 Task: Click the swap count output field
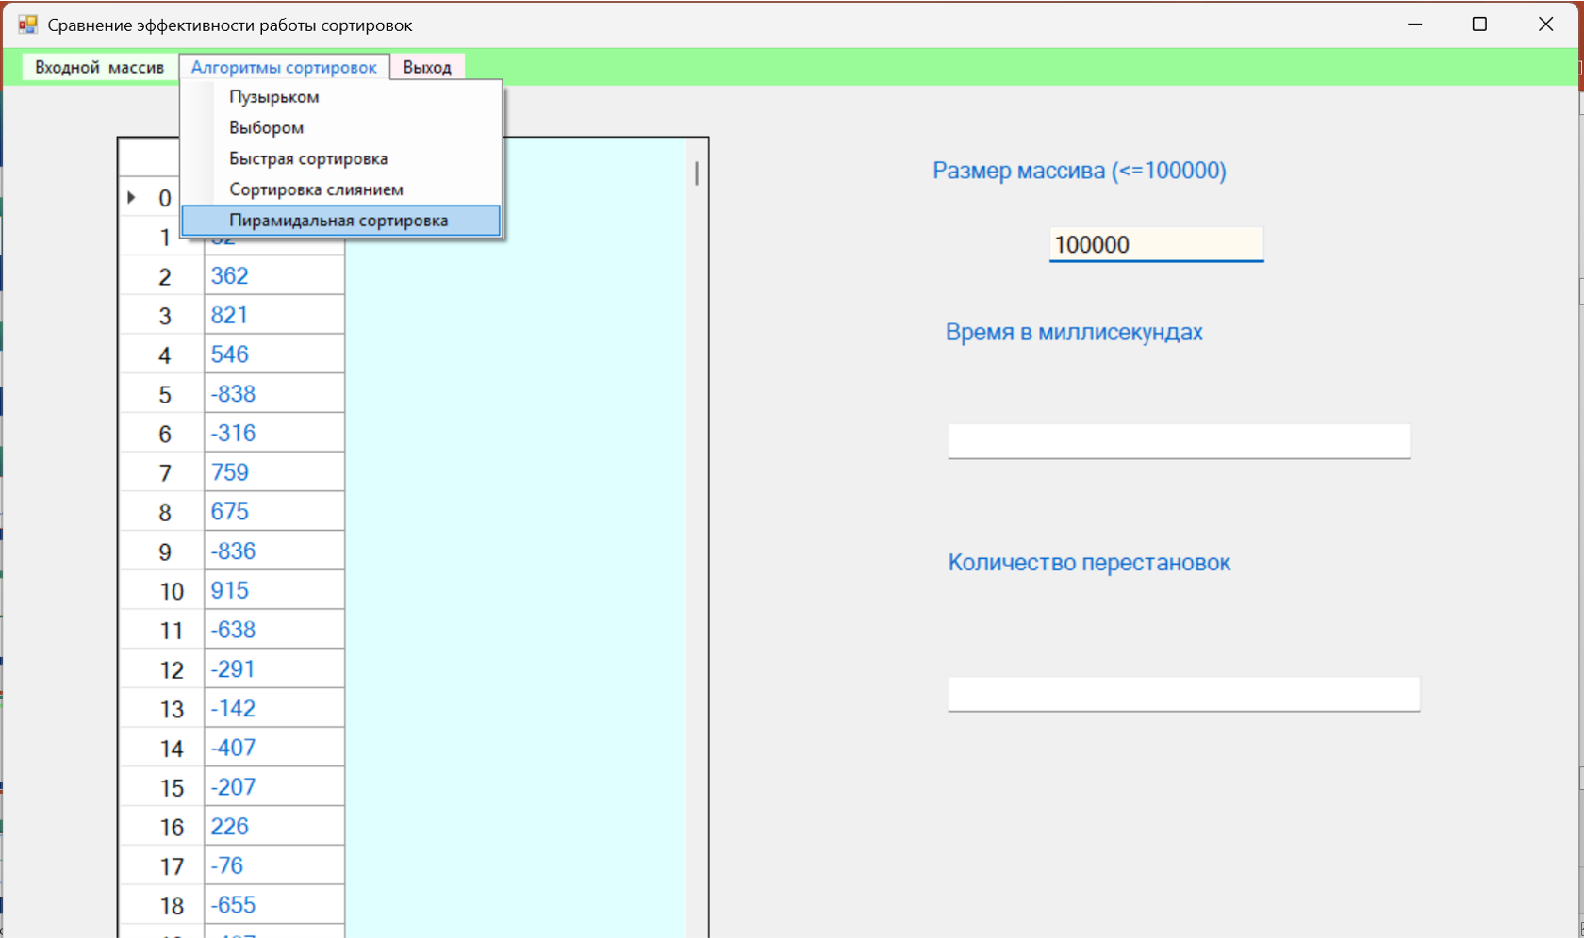(1182, 694)
